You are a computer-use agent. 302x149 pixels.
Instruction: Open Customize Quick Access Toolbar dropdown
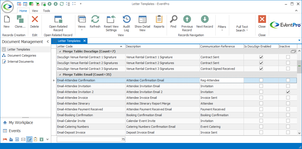pos(81,4)
